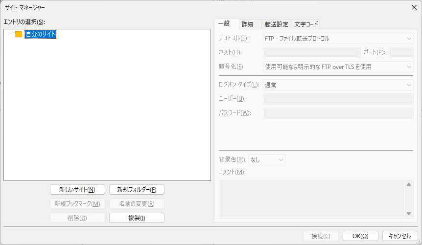Click the キャンセル button
This screenshot has width=422, height=245.
click(400, 236)
